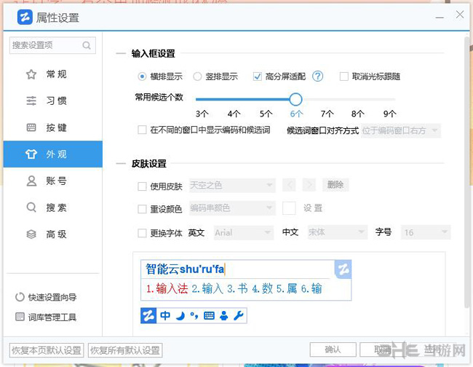Open the 搜索 settings tab

click(x=53, y=208)
